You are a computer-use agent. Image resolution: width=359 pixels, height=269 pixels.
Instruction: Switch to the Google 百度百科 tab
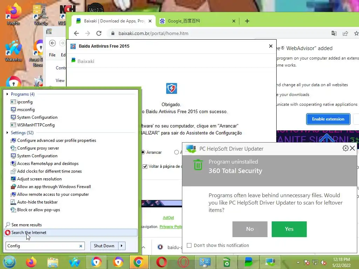pos(197,21)
